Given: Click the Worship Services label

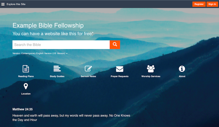Looking at the screenshot, I should coord(151,76).
